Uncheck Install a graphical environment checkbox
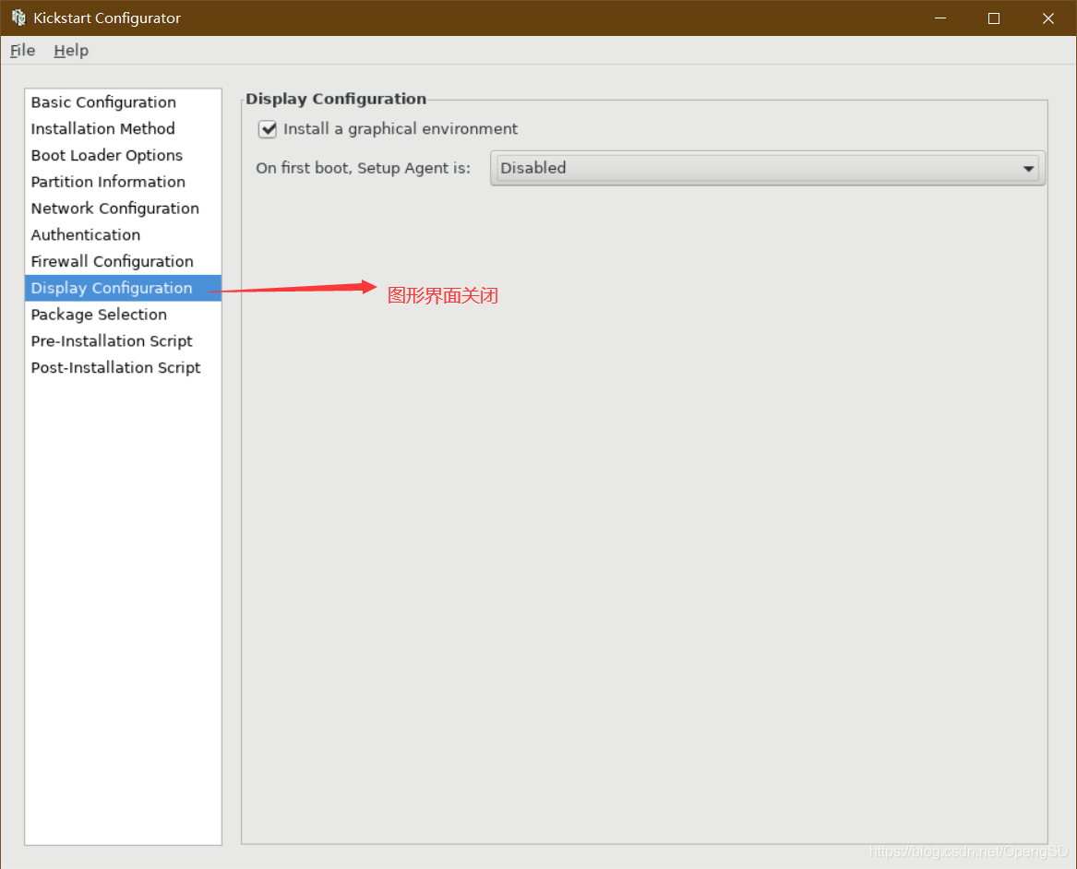The width and height of the screenshot is (1077, 869). pyautogui.click(x=268, y=129)
